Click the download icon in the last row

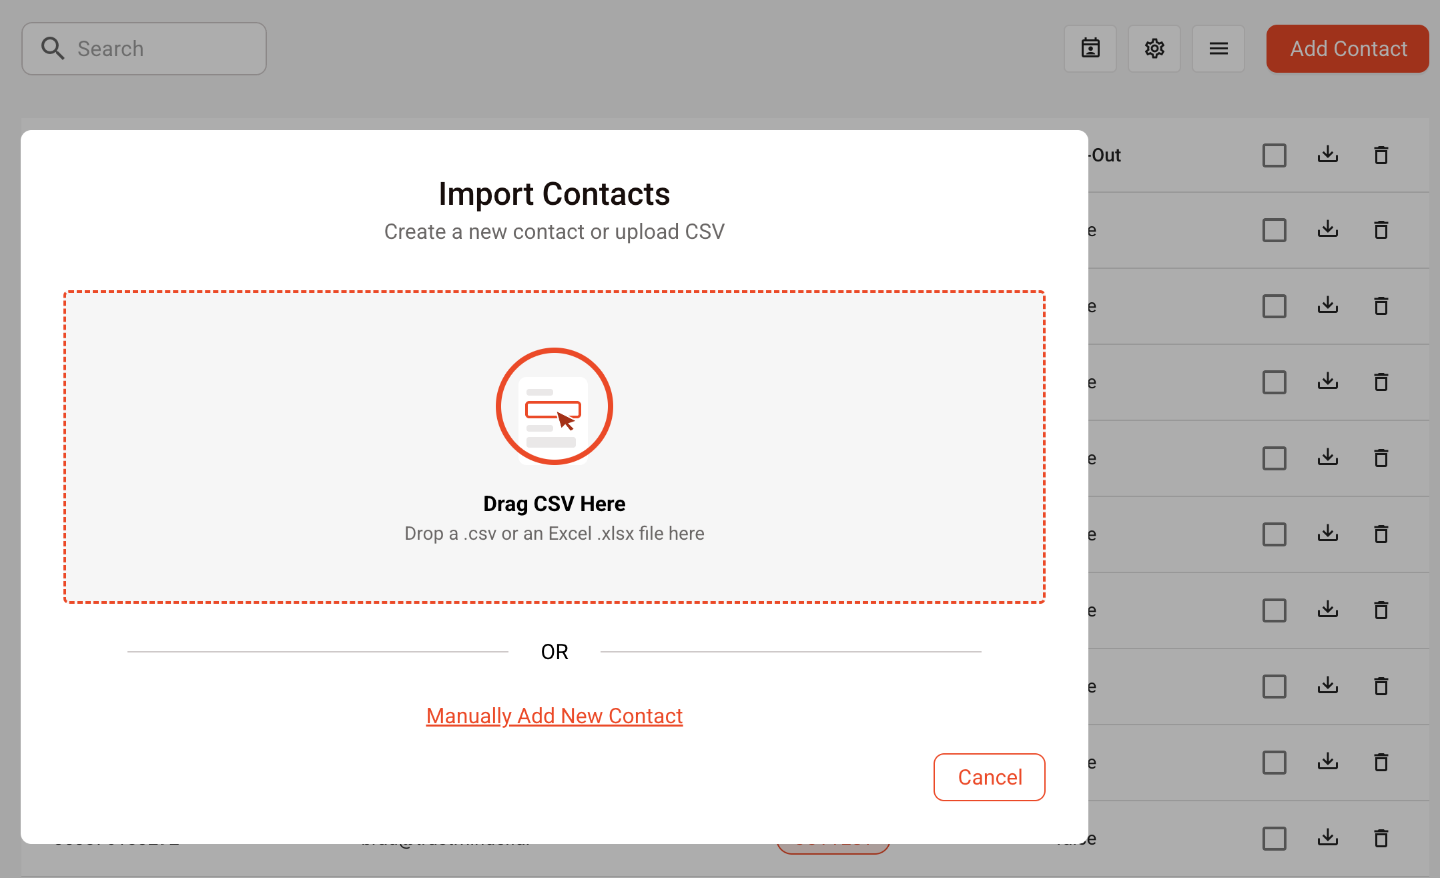[1328, 838]
